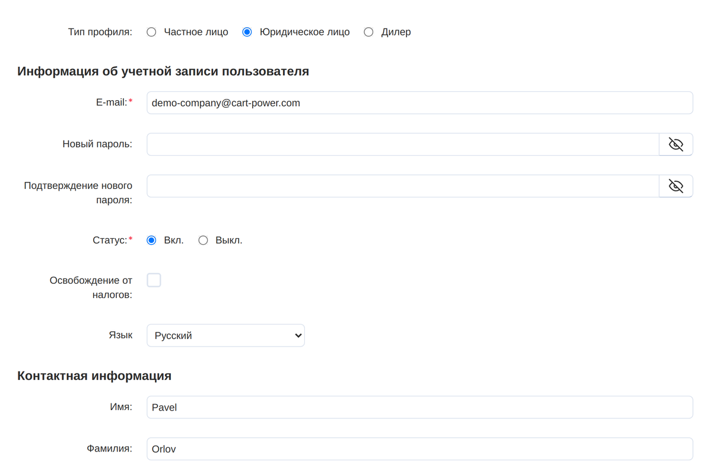Focus the Новый пароль input

(403, 145)
